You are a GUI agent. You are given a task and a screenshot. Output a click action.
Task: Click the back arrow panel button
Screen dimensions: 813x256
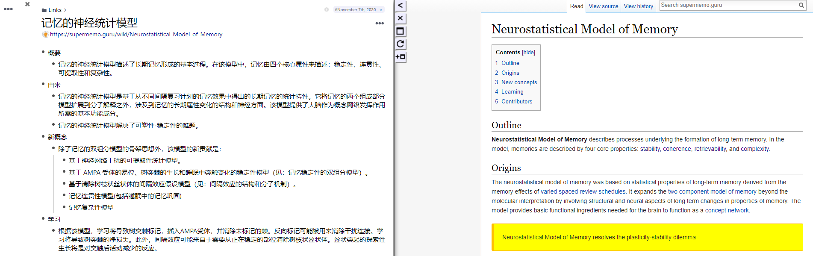tap(400, 6)
